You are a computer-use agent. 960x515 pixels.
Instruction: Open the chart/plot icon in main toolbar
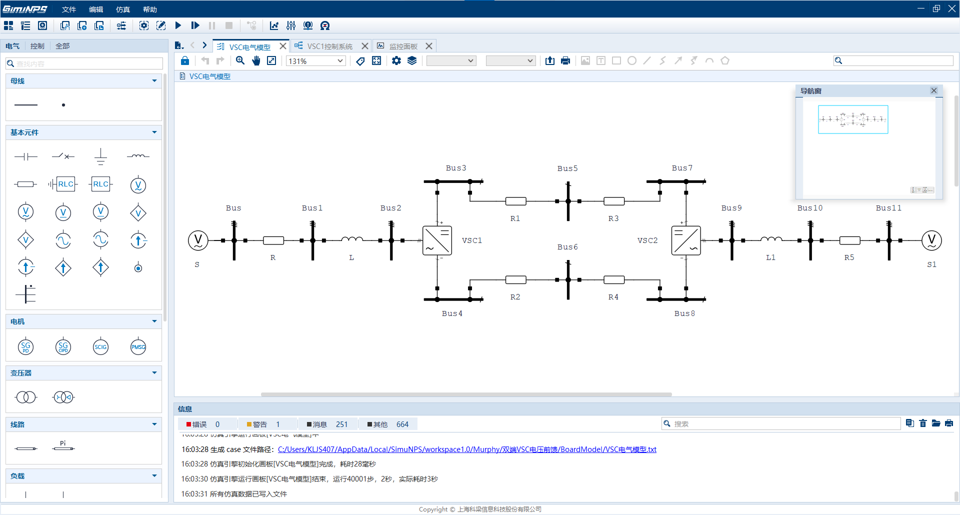pos(274,25)
